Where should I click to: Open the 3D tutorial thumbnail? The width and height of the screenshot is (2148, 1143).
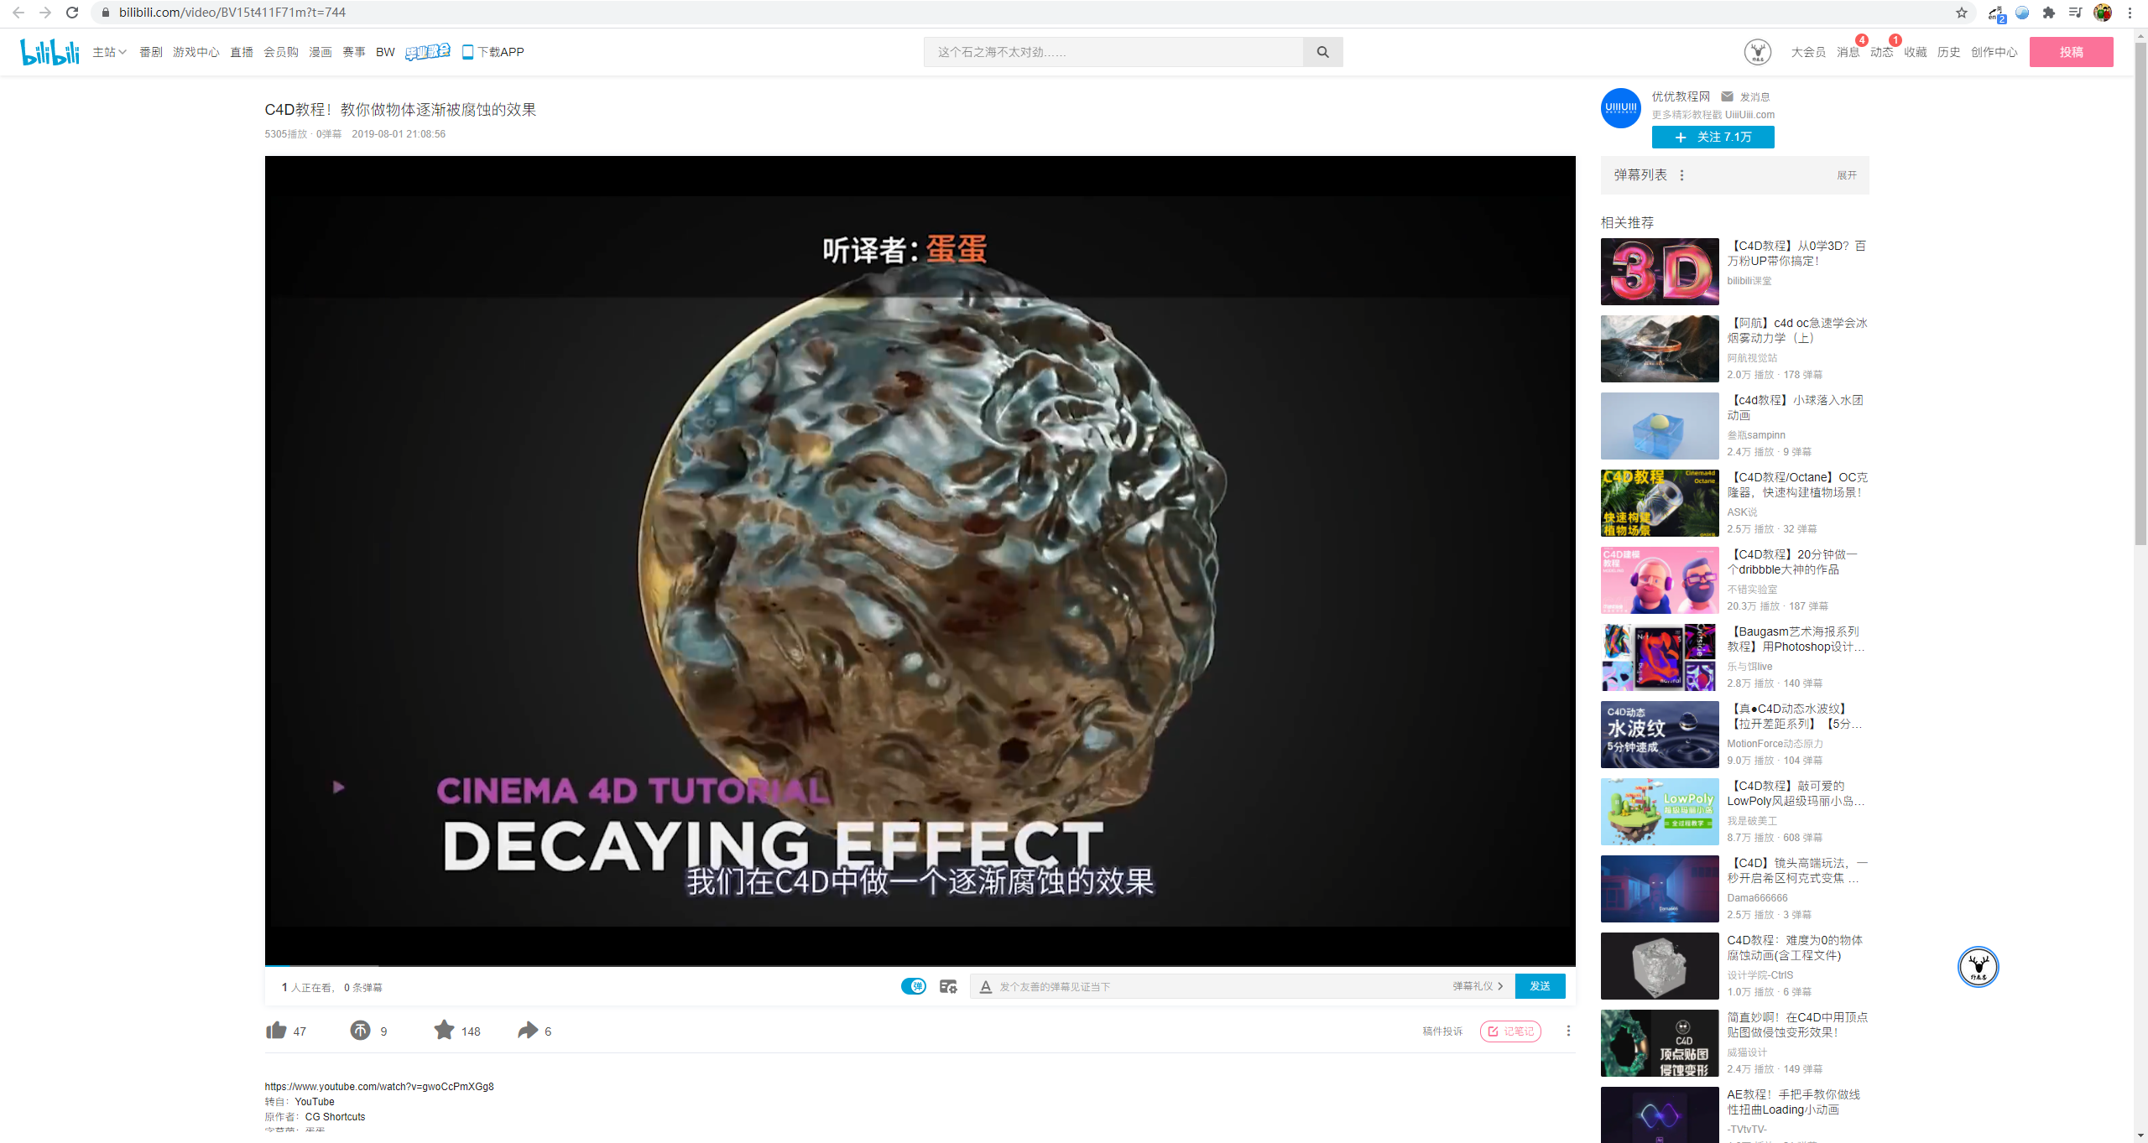point(1659,272)
